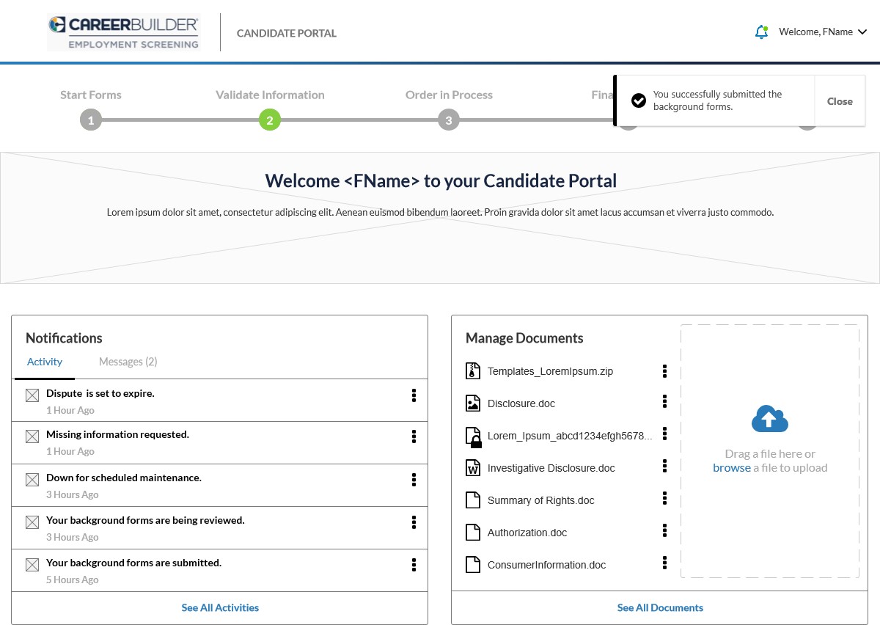The width and height of the screenshot is (880, 625).
Task: Click the notification bell icon
Action: (x=761, y=32)
